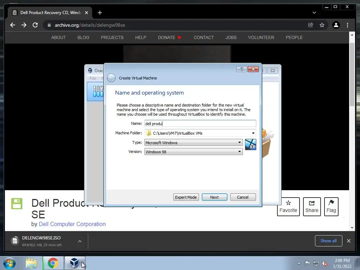Open CONTACT in archive.org navigation
The height and width of the screenshot is (270, 360).
(x=204, y=37)
